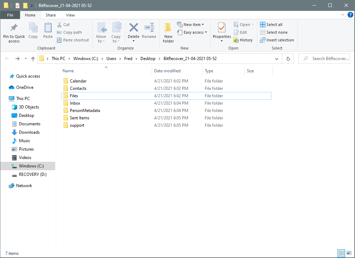
Task: Click Users breadcrumb segment
Action: pos(111,59)
